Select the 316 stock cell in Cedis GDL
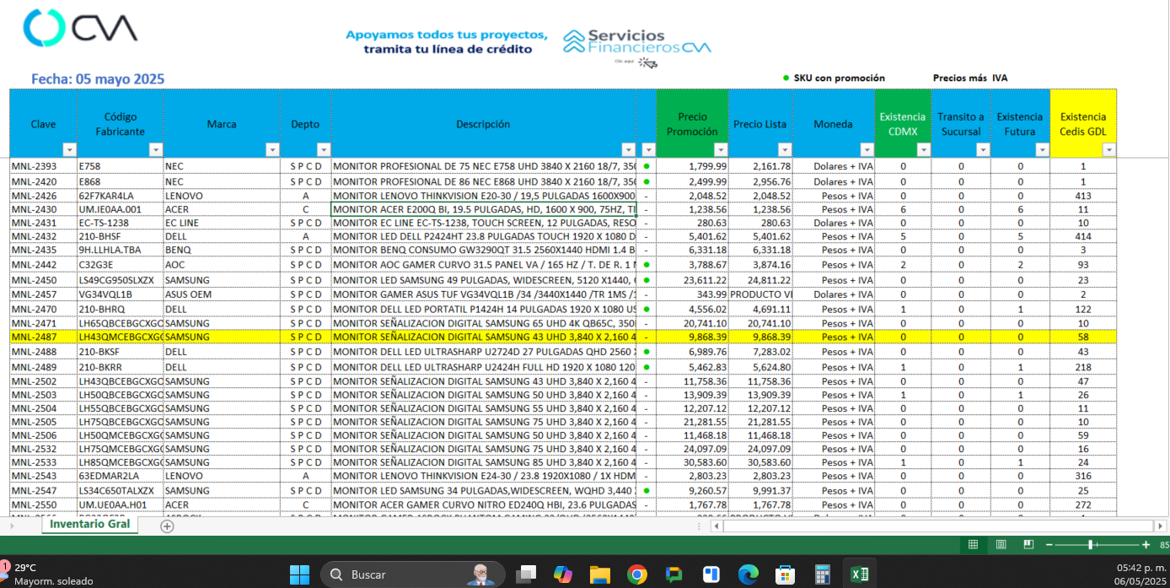The width and height of the screenshot is (1170, 588). [1083, 476]
